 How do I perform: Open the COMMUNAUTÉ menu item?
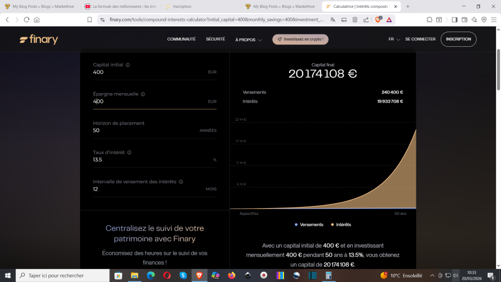tap(181, 39)
